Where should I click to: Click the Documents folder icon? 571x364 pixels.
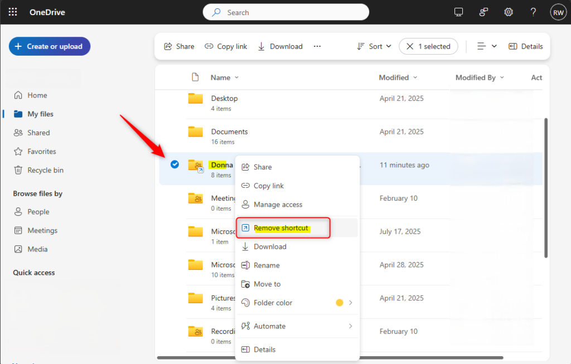pos(196,132)
